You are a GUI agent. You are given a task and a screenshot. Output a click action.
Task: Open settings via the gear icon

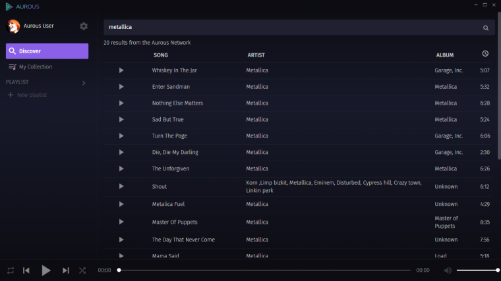(x=84, y=26)
